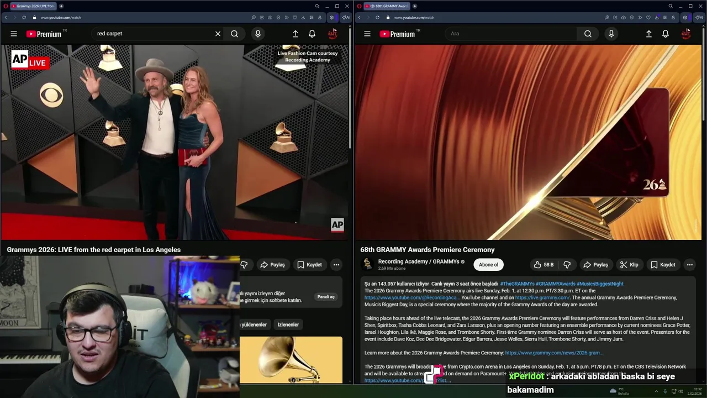The width and height of the screenshot is (707, 398).
Task: Open the YouTube guide menu in left window
Action: tap(14, 34)
